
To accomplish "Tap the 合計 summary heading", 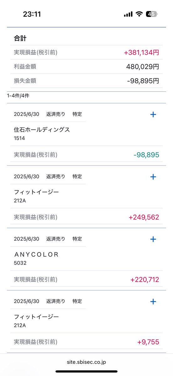I will point(20,38).
